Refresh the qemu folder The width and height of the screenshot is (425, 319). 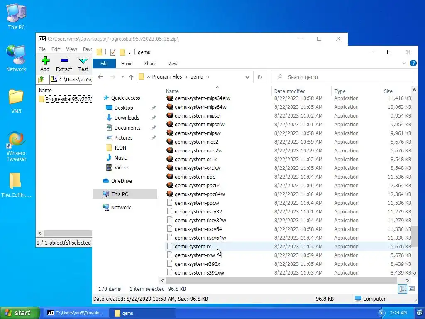click(x=260, y=77)
